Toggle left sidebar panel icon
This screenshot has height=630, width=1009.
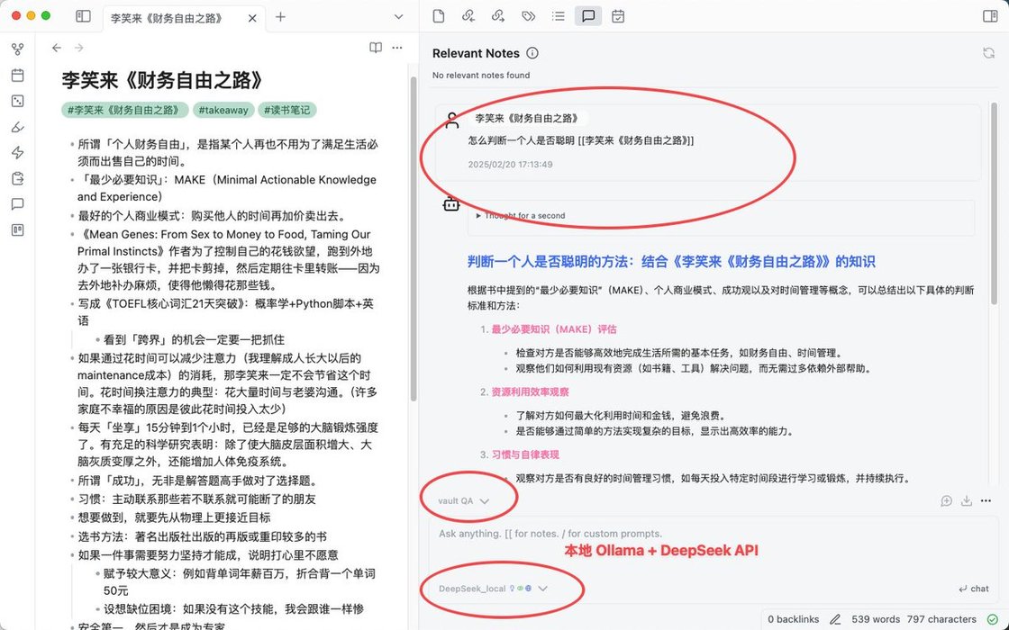[83, 16]
